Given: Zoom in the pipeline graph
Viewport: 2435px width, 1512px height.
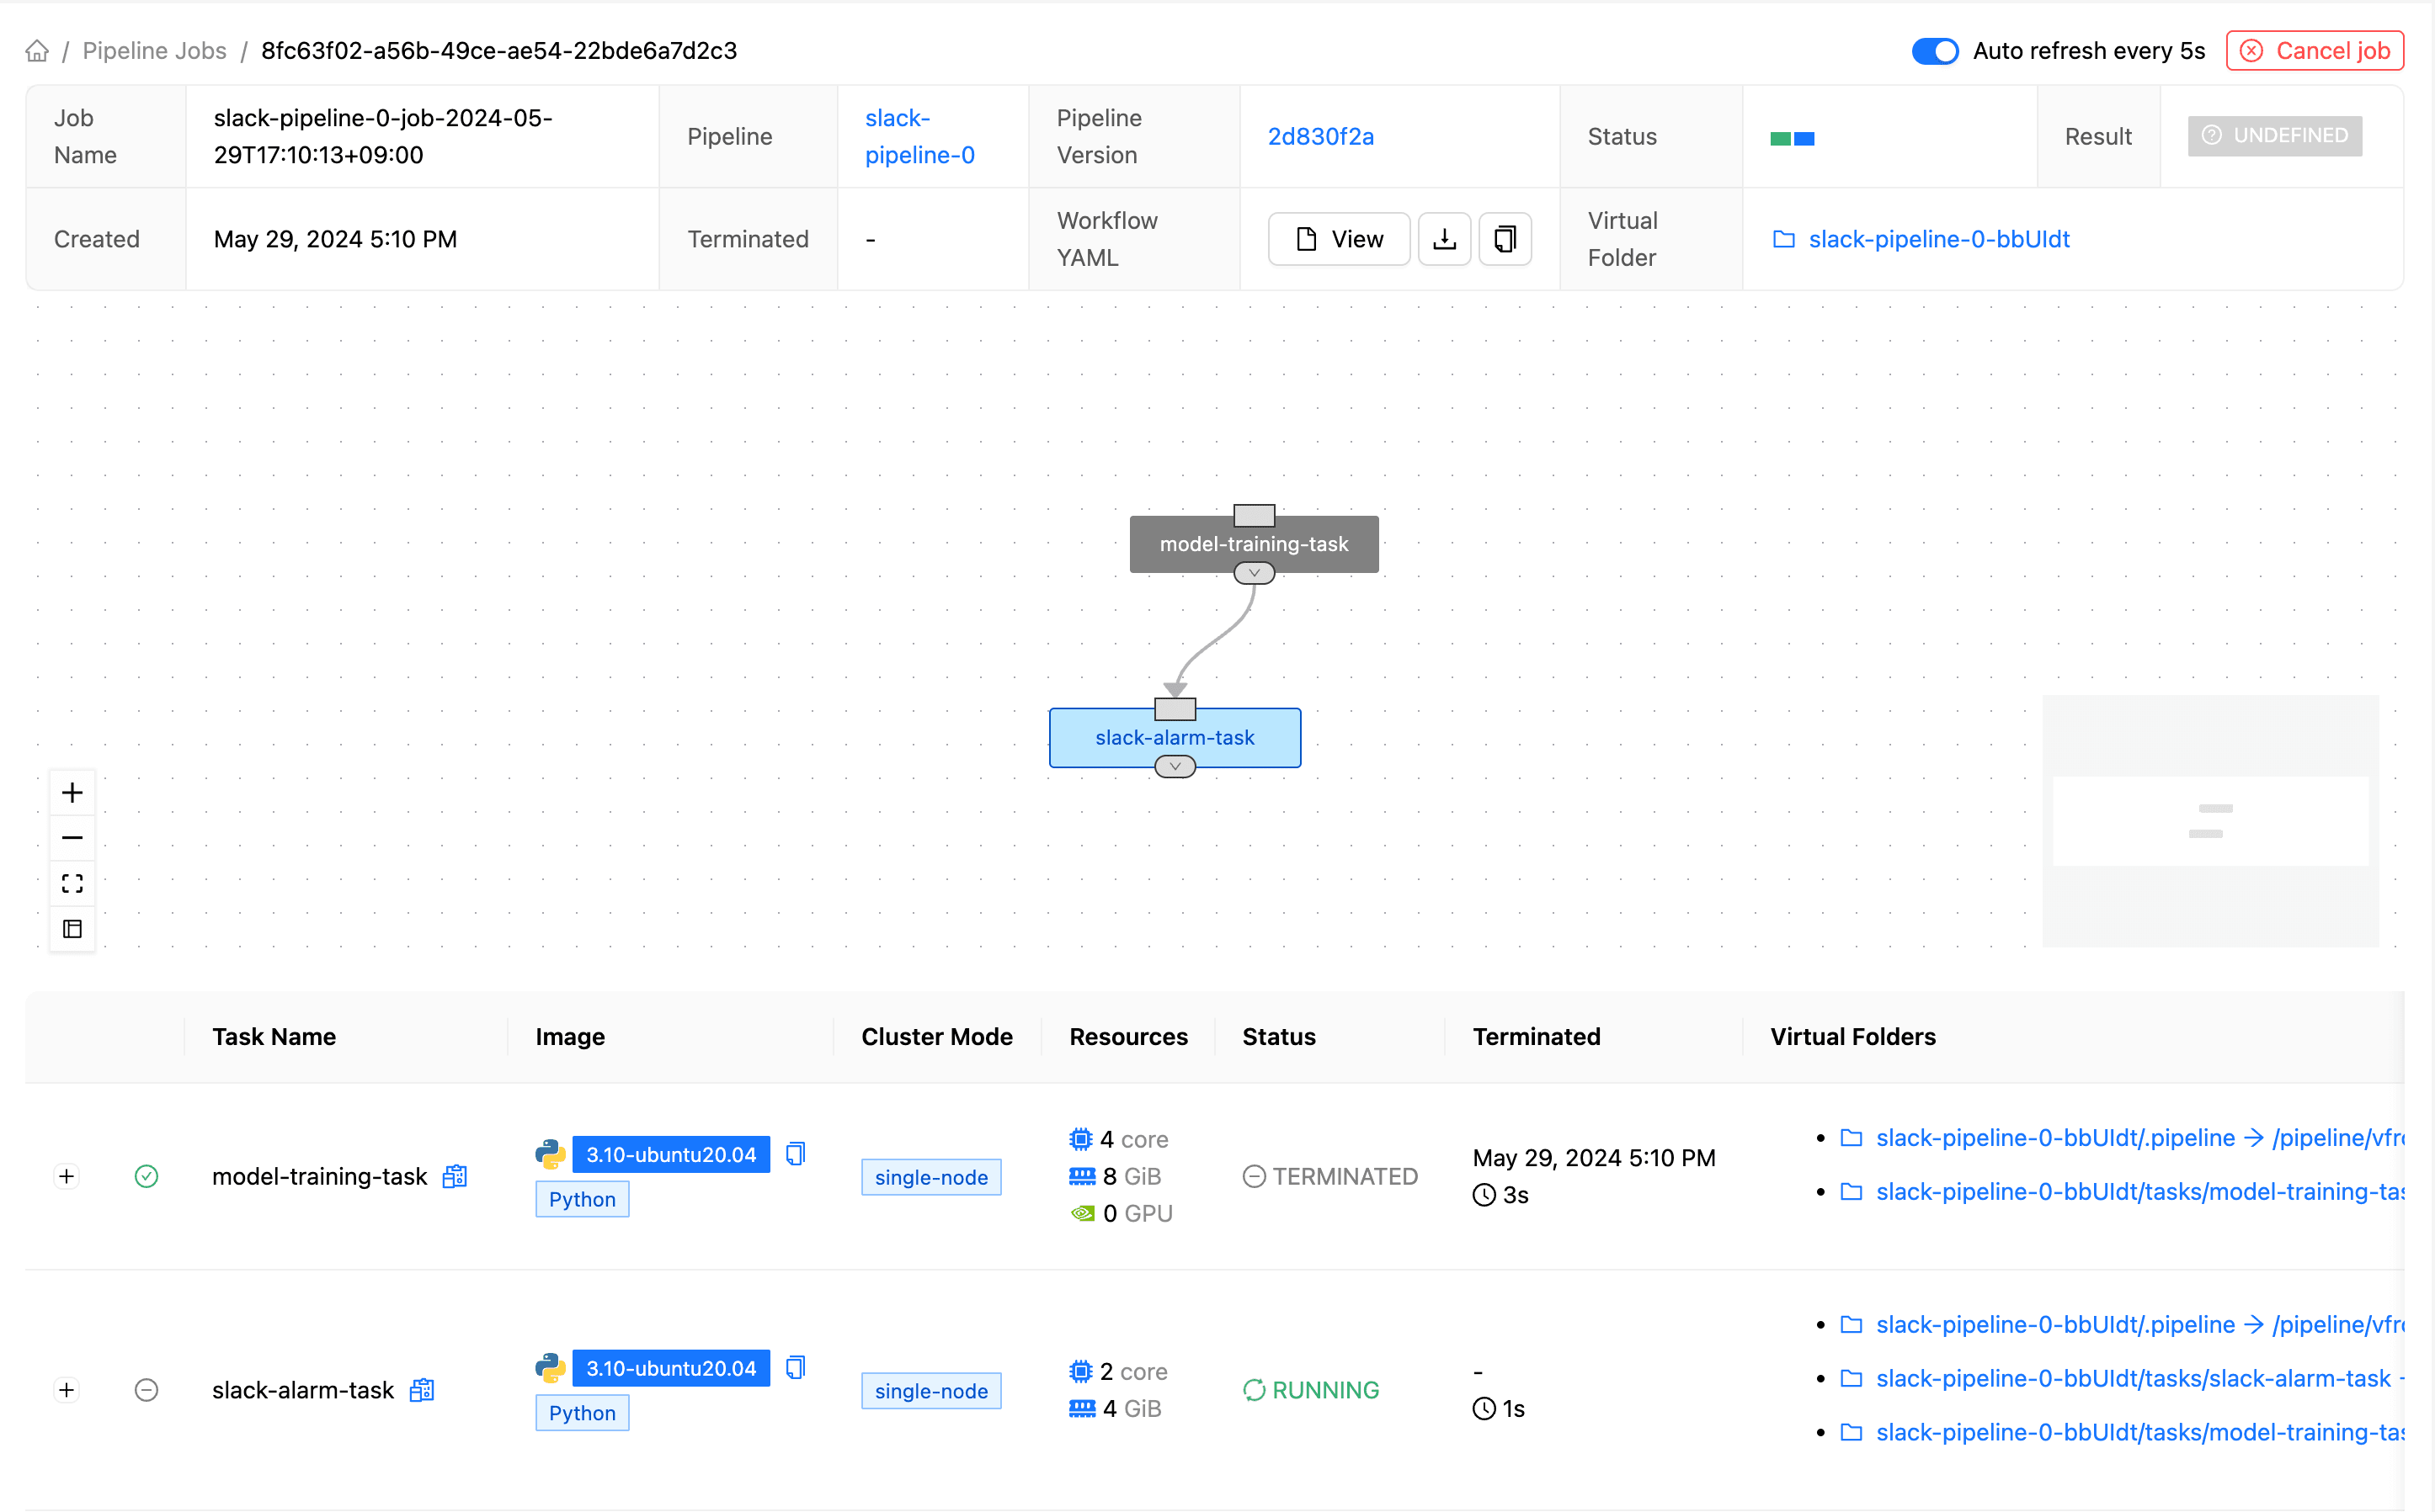Looking at the screenshot, I should click(72, 793).
